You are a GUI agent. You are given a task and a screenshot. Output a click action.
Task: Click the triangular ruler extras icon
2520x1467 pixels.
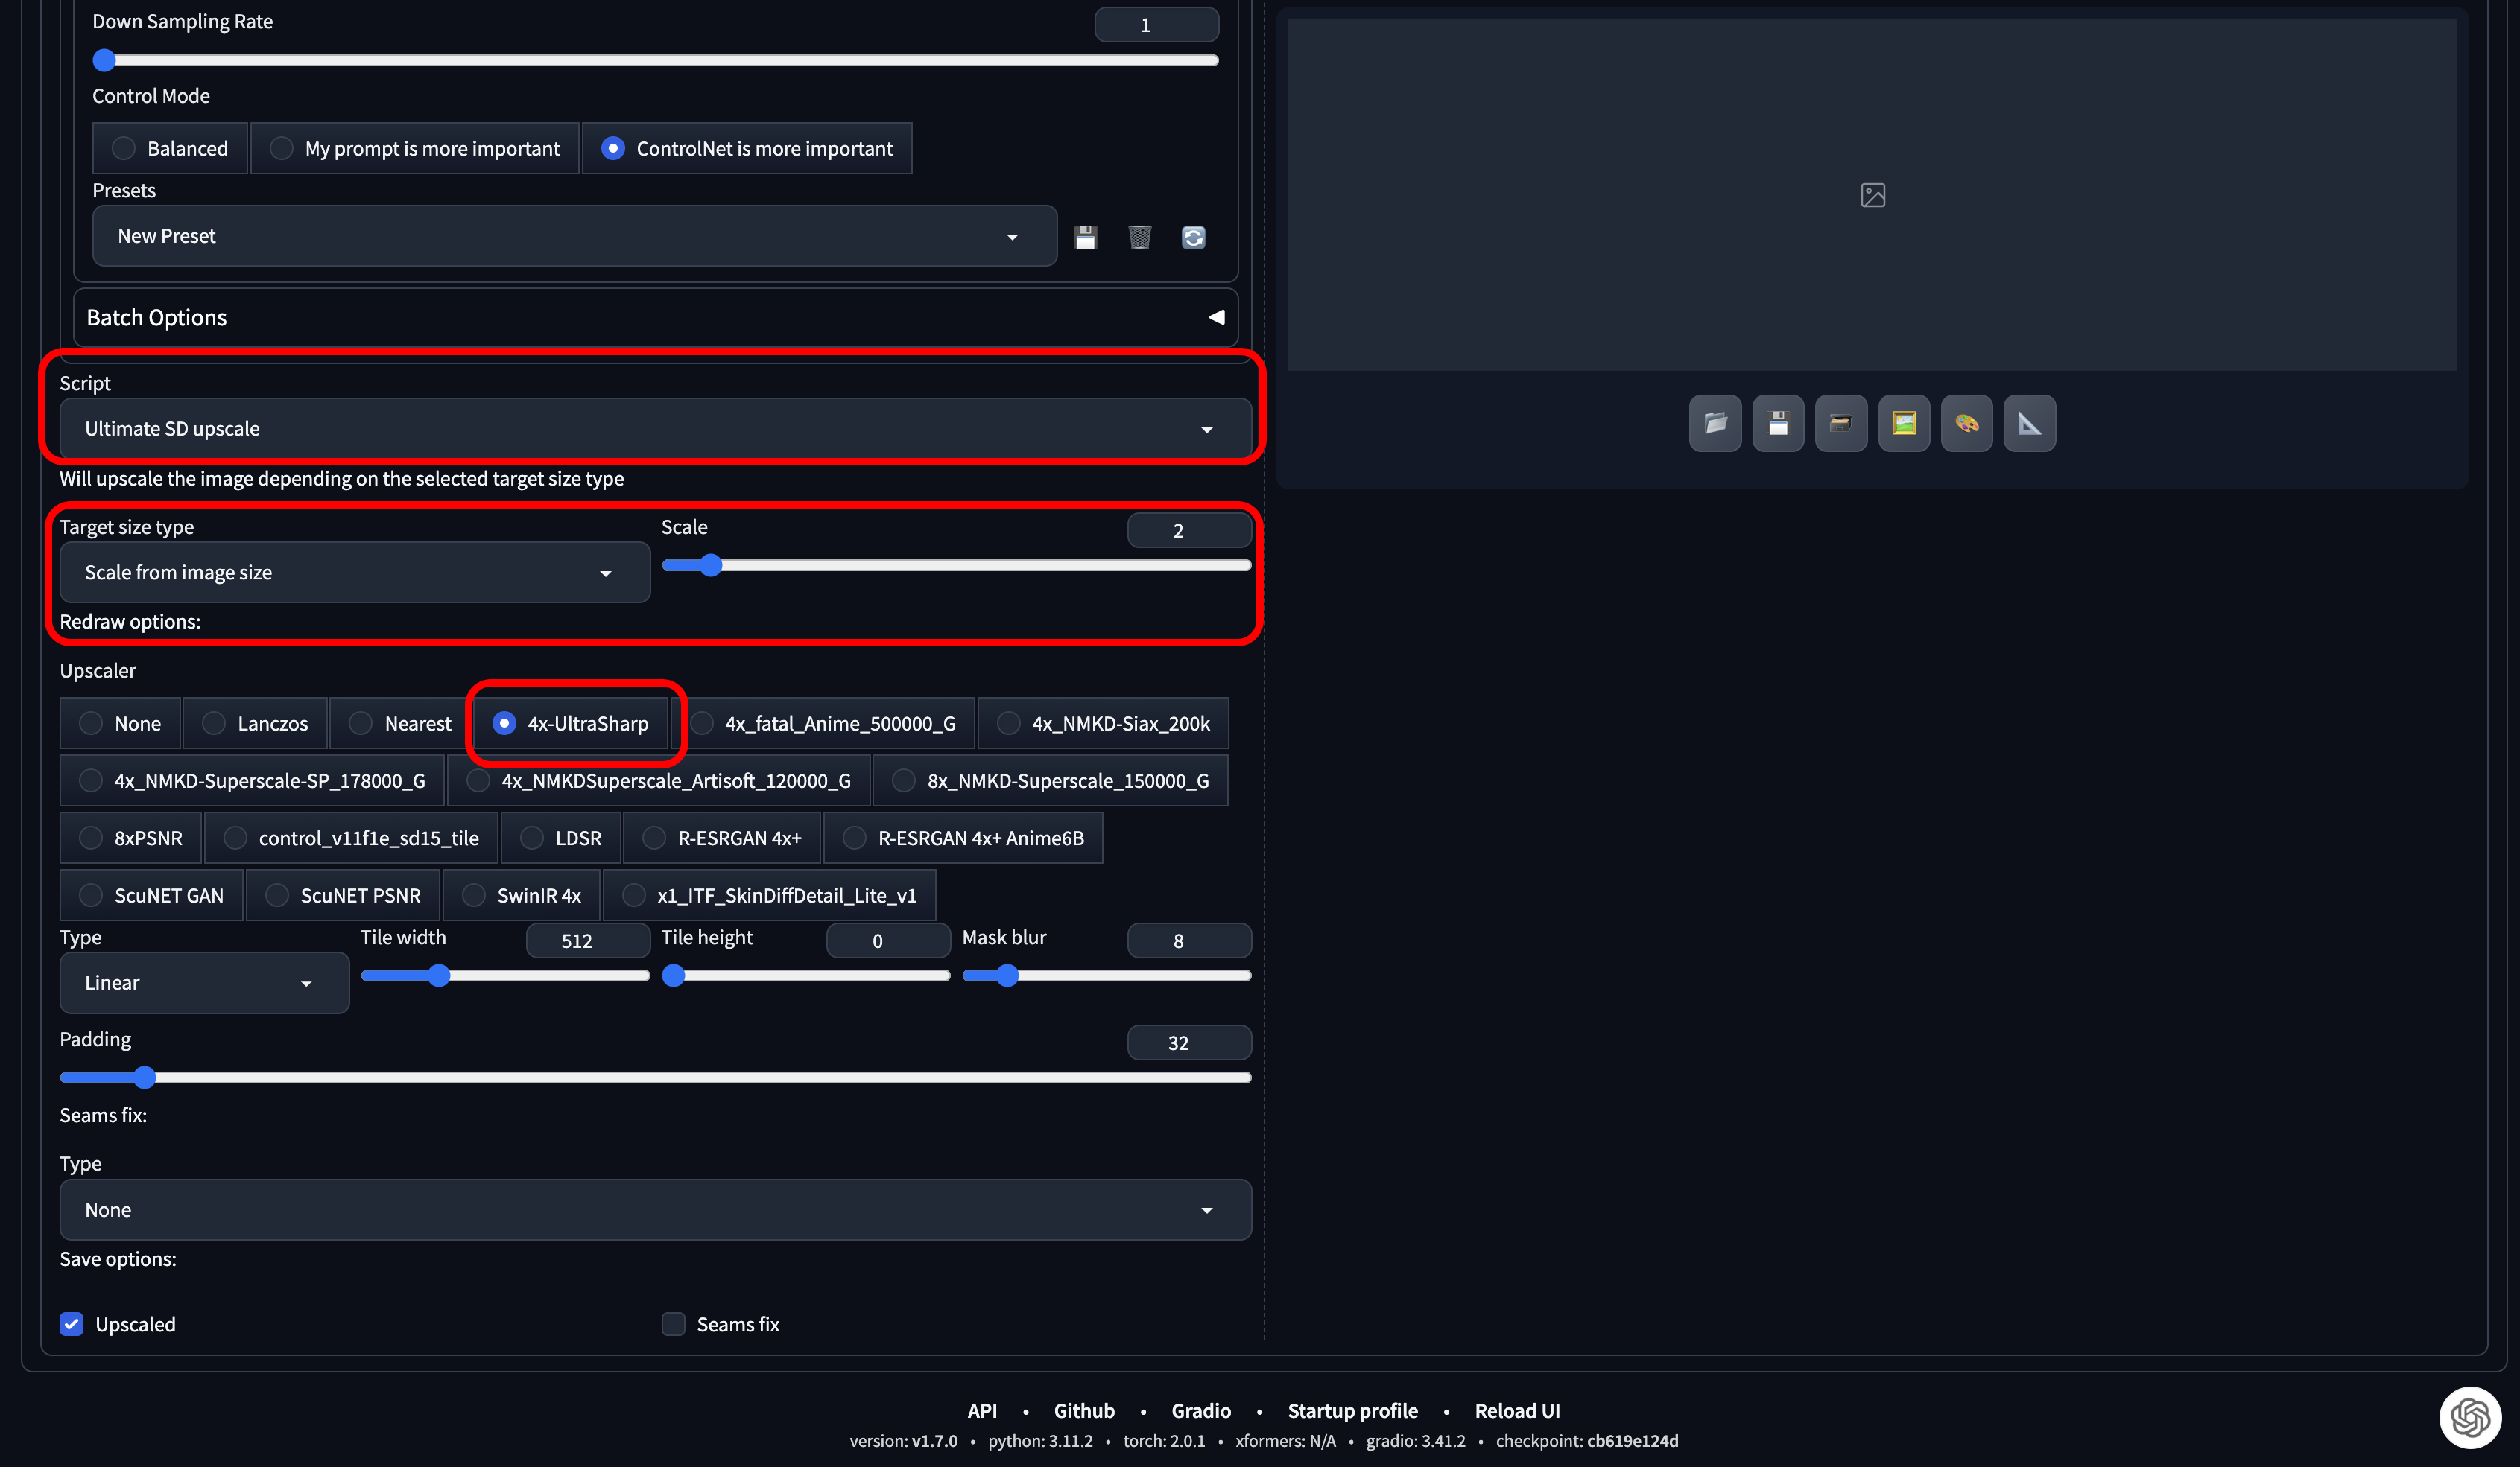2029,424
